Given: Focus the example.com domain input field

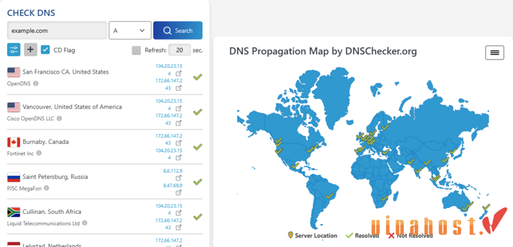Looking at the screenshot, I should (x=57, y=30).
